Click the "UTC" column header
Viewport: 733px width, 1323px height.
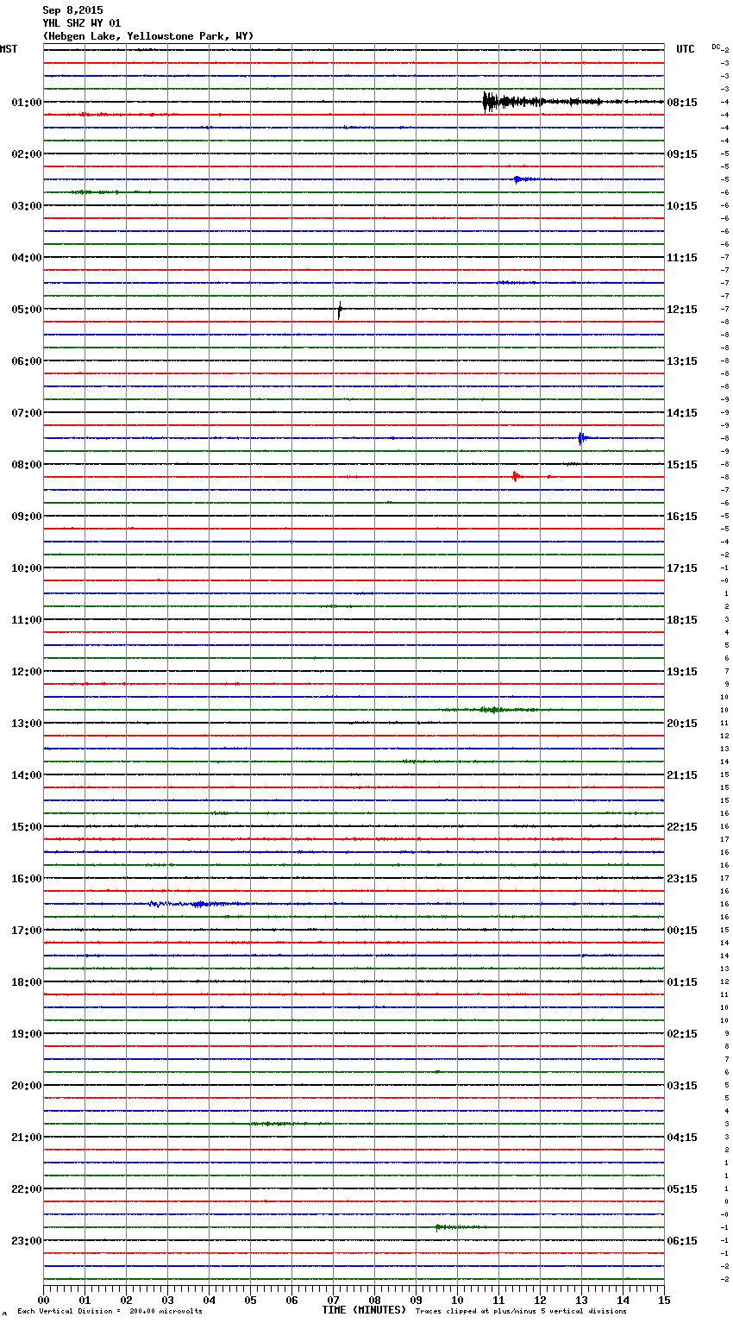[686, 49]
